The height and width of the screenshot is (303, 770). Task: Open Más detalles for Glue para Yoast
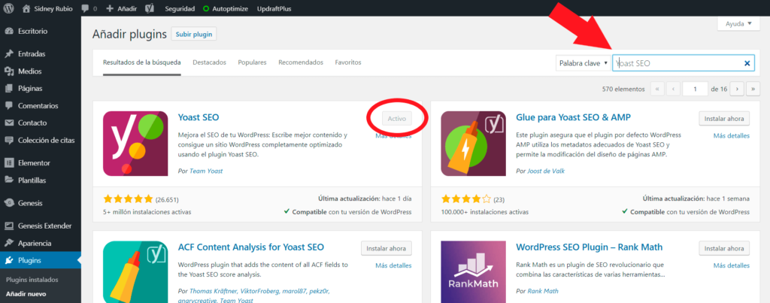pos(731,135)
